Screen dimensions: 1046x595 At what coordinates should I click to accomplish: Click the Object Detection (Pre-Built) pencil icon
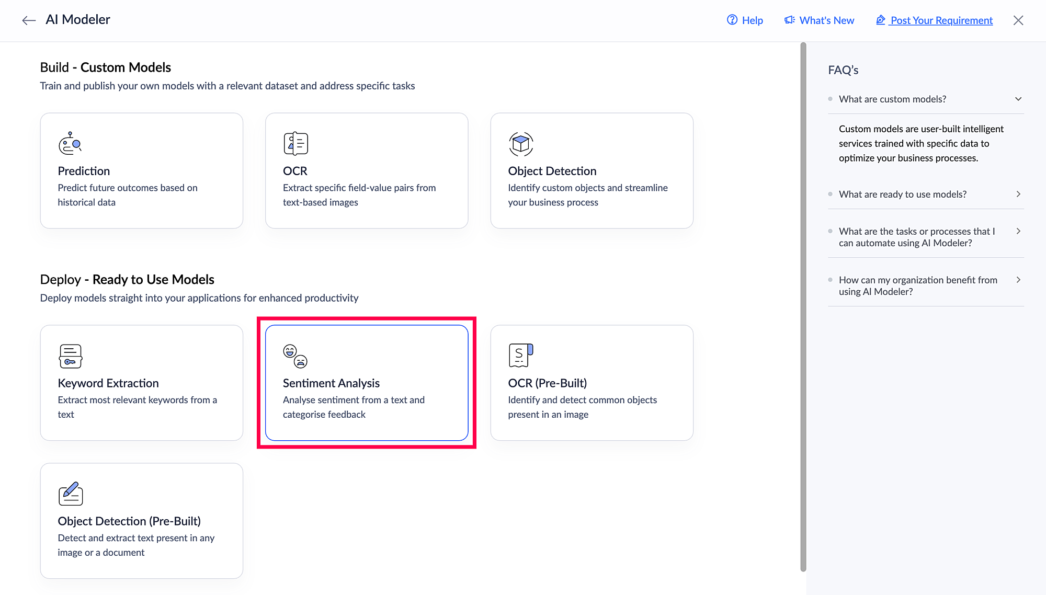pos(71,494)
